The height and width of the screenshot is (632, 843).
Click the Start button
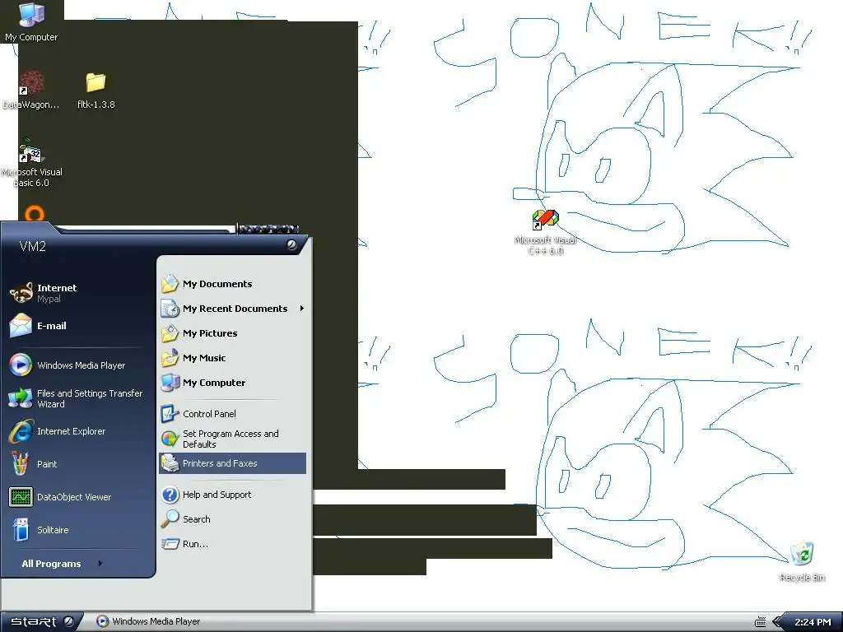tap(41, 621)
